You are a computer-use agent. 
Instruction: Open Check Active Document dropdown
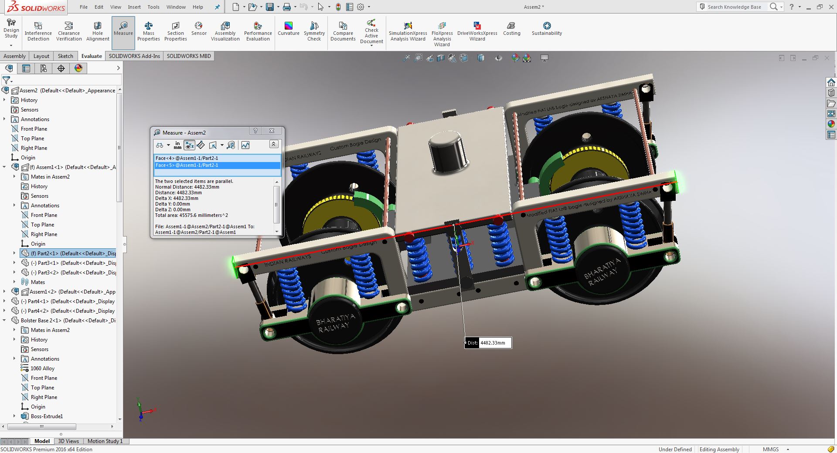coord(371,45)
